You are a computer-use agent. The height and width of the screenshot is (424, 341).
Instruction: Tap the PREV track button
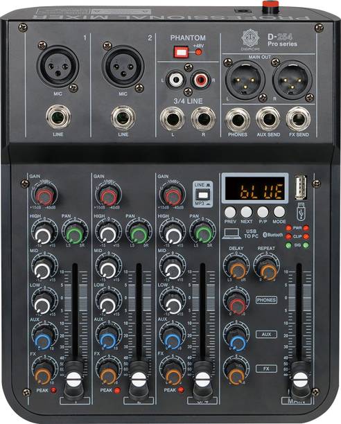tap(230, 212)
